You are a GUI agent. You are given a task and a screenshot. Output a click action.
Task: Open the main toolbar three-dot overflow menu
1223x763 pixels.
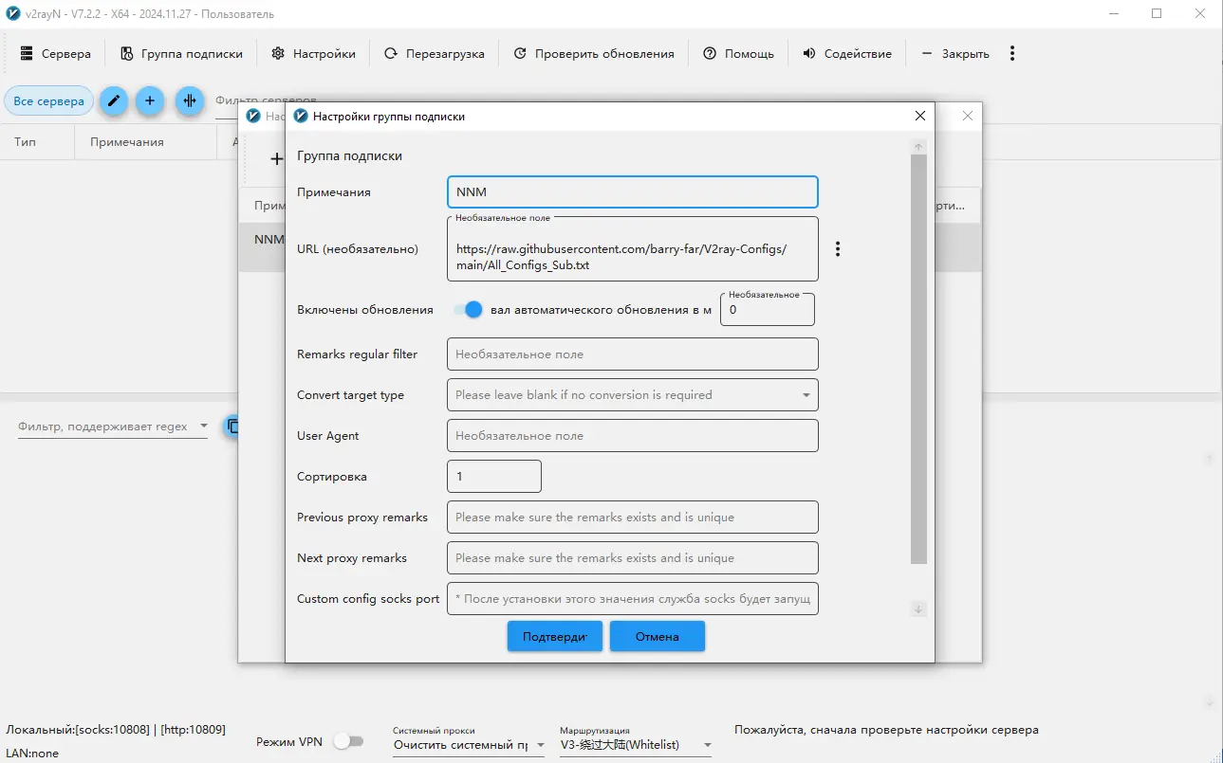click(1012, 54)
